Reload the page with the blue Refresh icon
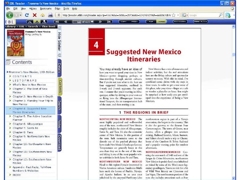The image size is (240, 180). pos(27,15)
